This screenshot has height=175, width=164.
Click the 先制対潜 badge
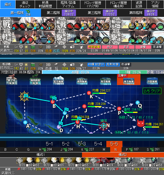113,64
